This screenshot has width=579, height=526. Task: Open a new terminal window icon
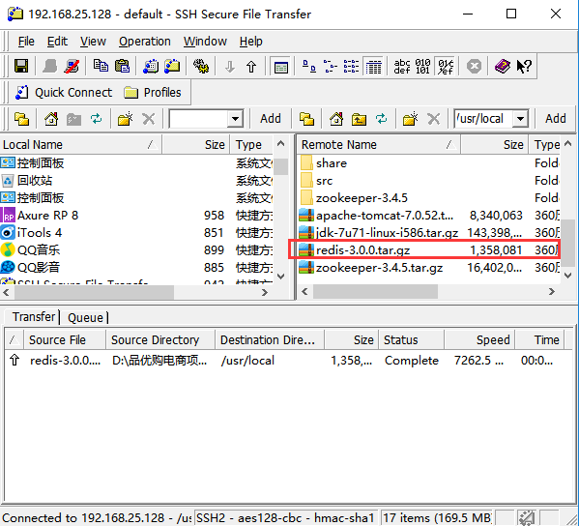tap(151, 67)
